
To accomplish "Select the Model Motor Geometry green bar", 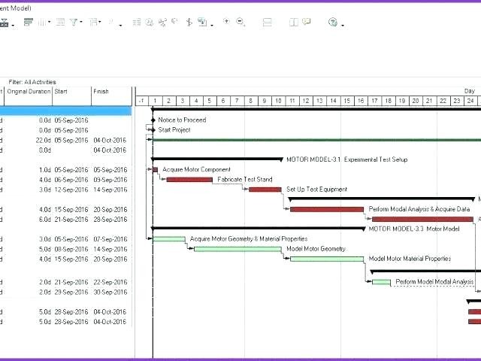I will (237, 249).
